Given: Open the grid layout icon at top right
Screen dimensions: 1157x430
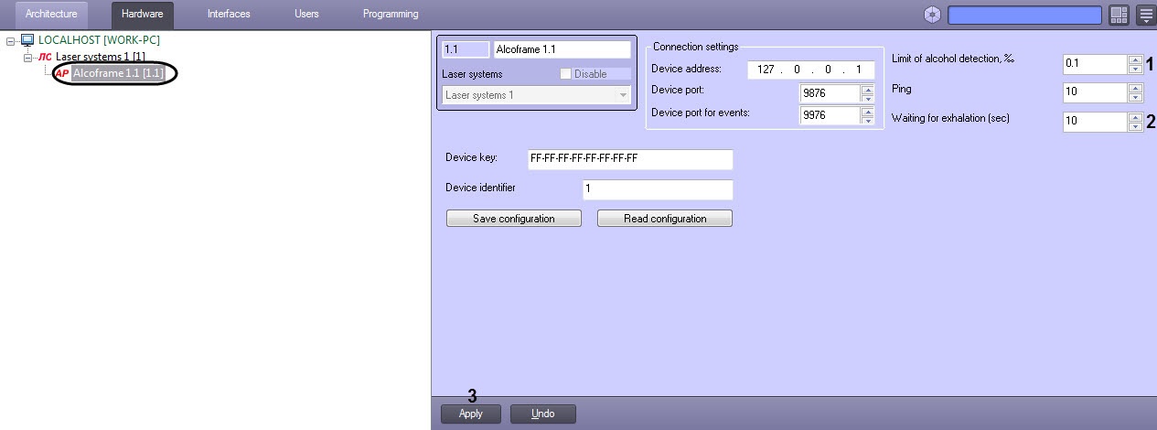Looking at the screenshot, I should point(1119,15).
